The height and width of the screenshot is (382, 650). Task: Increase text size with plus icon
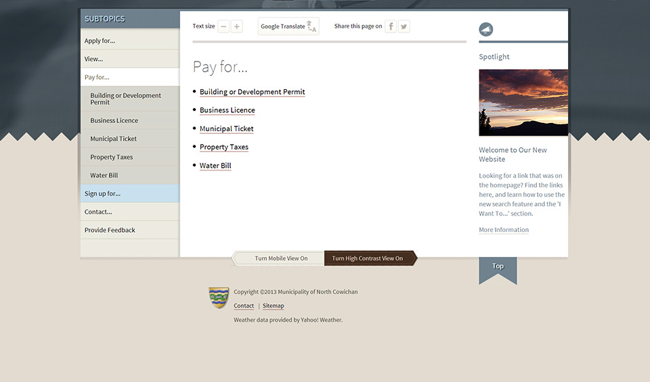coord(236,27)
